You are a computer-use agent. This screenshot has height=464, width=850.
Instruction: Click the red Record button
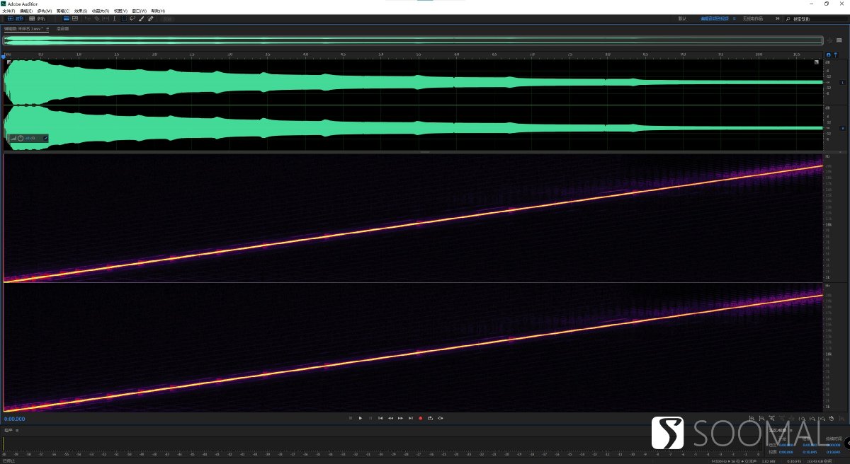pyautogui.click(x=421, y=418)
